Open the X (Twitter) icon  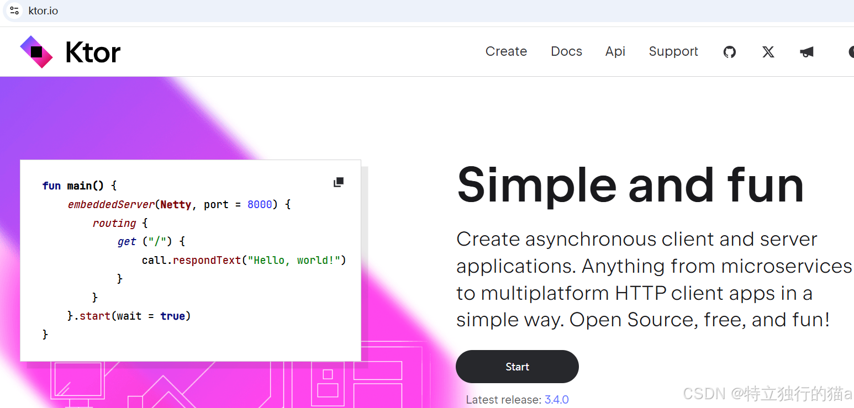pos(768,52)
